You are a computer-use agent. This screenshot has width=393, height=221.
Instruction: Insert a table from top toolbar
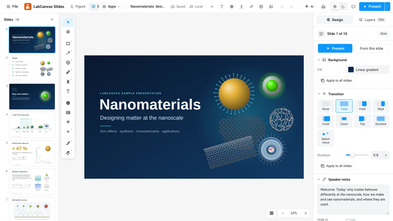[x=261, y=7]
